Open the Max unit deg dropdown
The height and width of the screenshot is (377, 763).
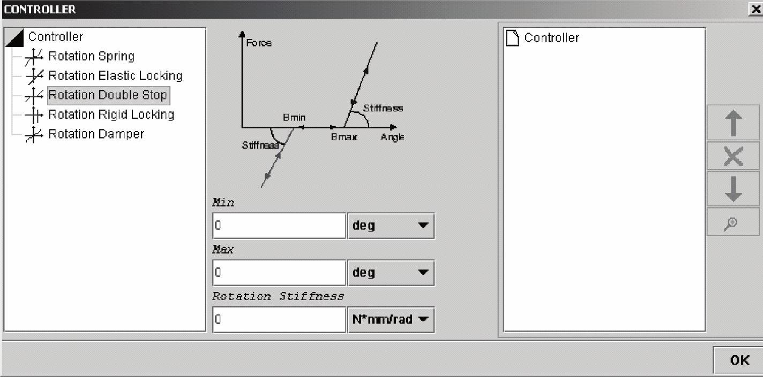[x=391, y=273]
